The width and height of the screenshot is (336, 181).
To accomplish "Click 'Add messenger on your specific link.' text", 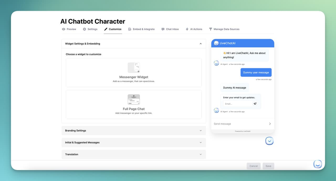I will point(134,113).
